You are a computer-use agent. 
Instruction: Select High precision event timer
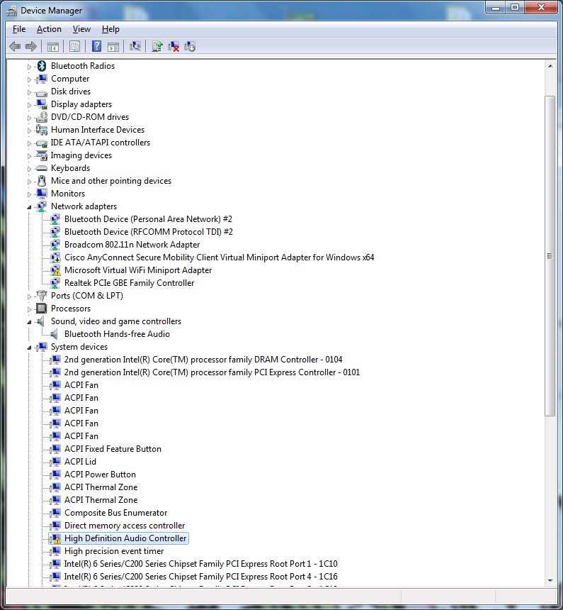click(114, 551)
